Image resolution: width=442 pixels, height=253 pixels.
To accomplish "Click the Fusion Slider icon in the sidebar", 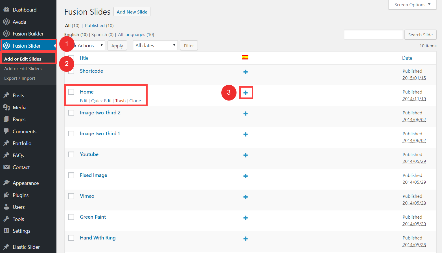I will point(6,46).
